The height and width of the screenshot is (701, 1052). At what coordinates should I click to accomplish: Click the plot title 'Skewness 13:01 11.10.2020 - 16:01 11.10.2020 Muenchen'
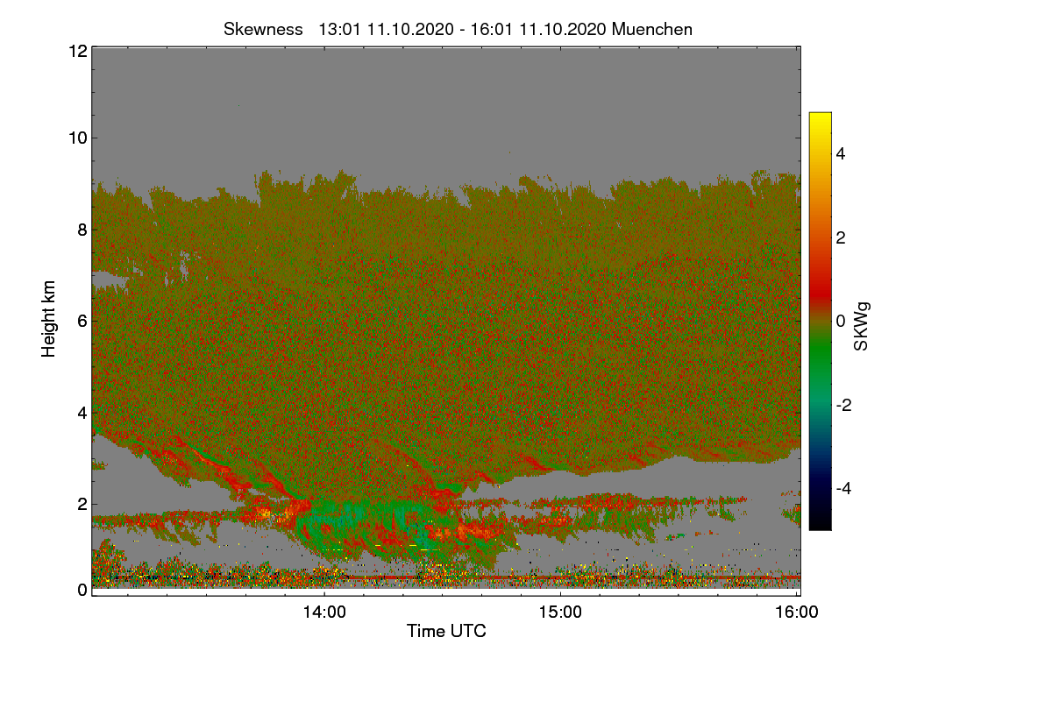458,29
